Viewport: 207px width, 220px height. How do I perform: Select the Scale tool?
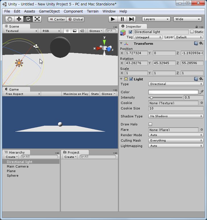tap(37, 19)
